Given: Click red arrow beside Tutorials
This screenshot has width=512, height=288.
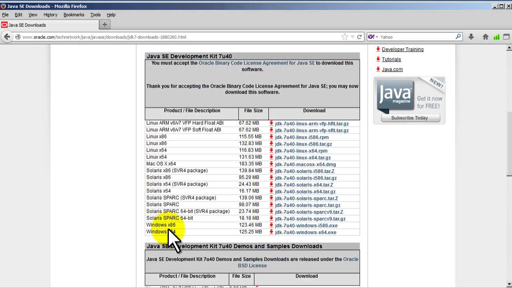Looking at the screenshot, I should click(378, 59).
